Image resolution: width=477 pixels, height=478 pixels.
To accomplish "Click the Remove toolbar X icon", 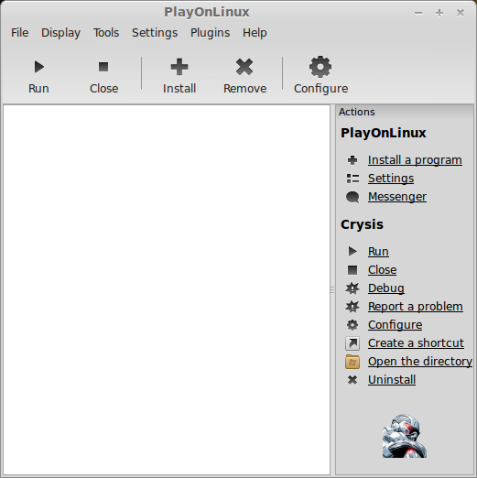I will pyautogui.click(x=244, y=67).
